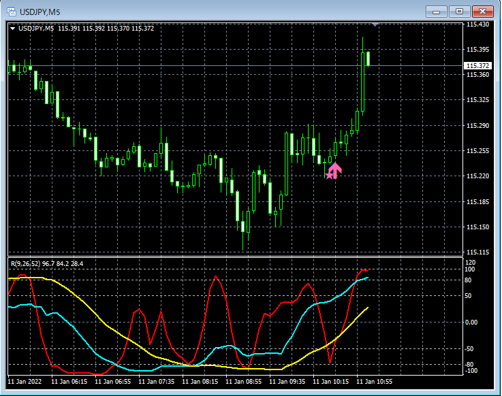Image resolution: width=502 pixels, height=396 pixels.
Task: Minimize the USDJPY,M5 chart window
Action: 436,12
